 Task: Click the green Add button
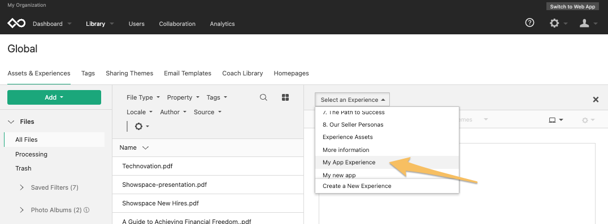tap(54, 97)
